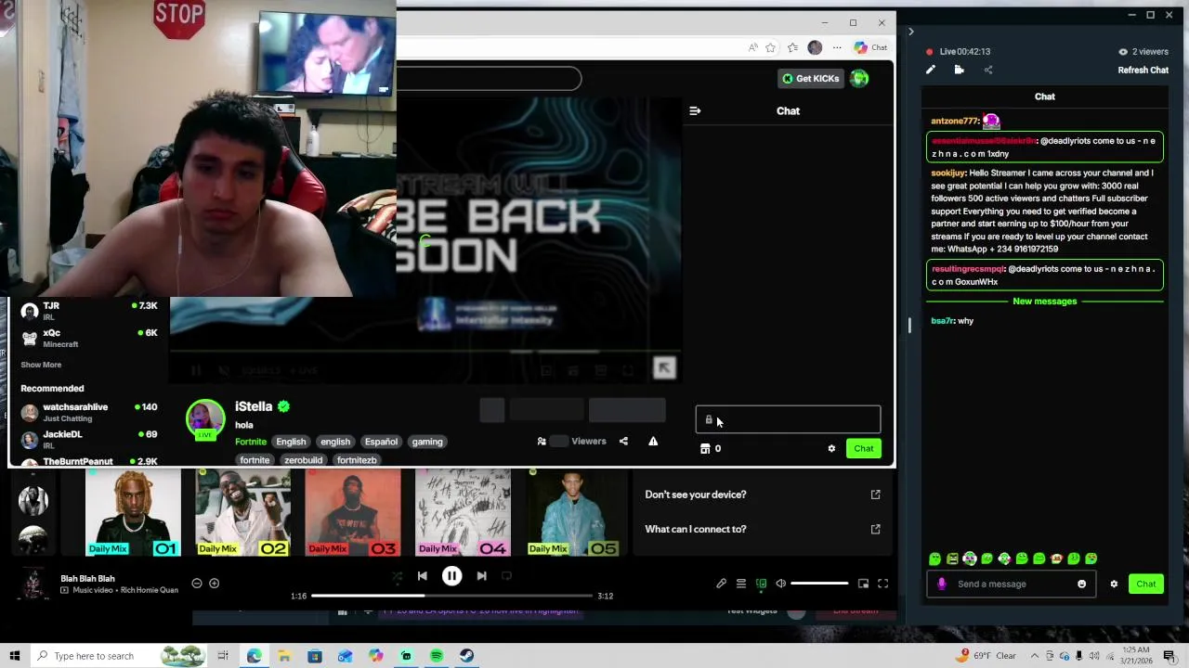Collapse Kick chat panel with arrow icon

point(695,111)
